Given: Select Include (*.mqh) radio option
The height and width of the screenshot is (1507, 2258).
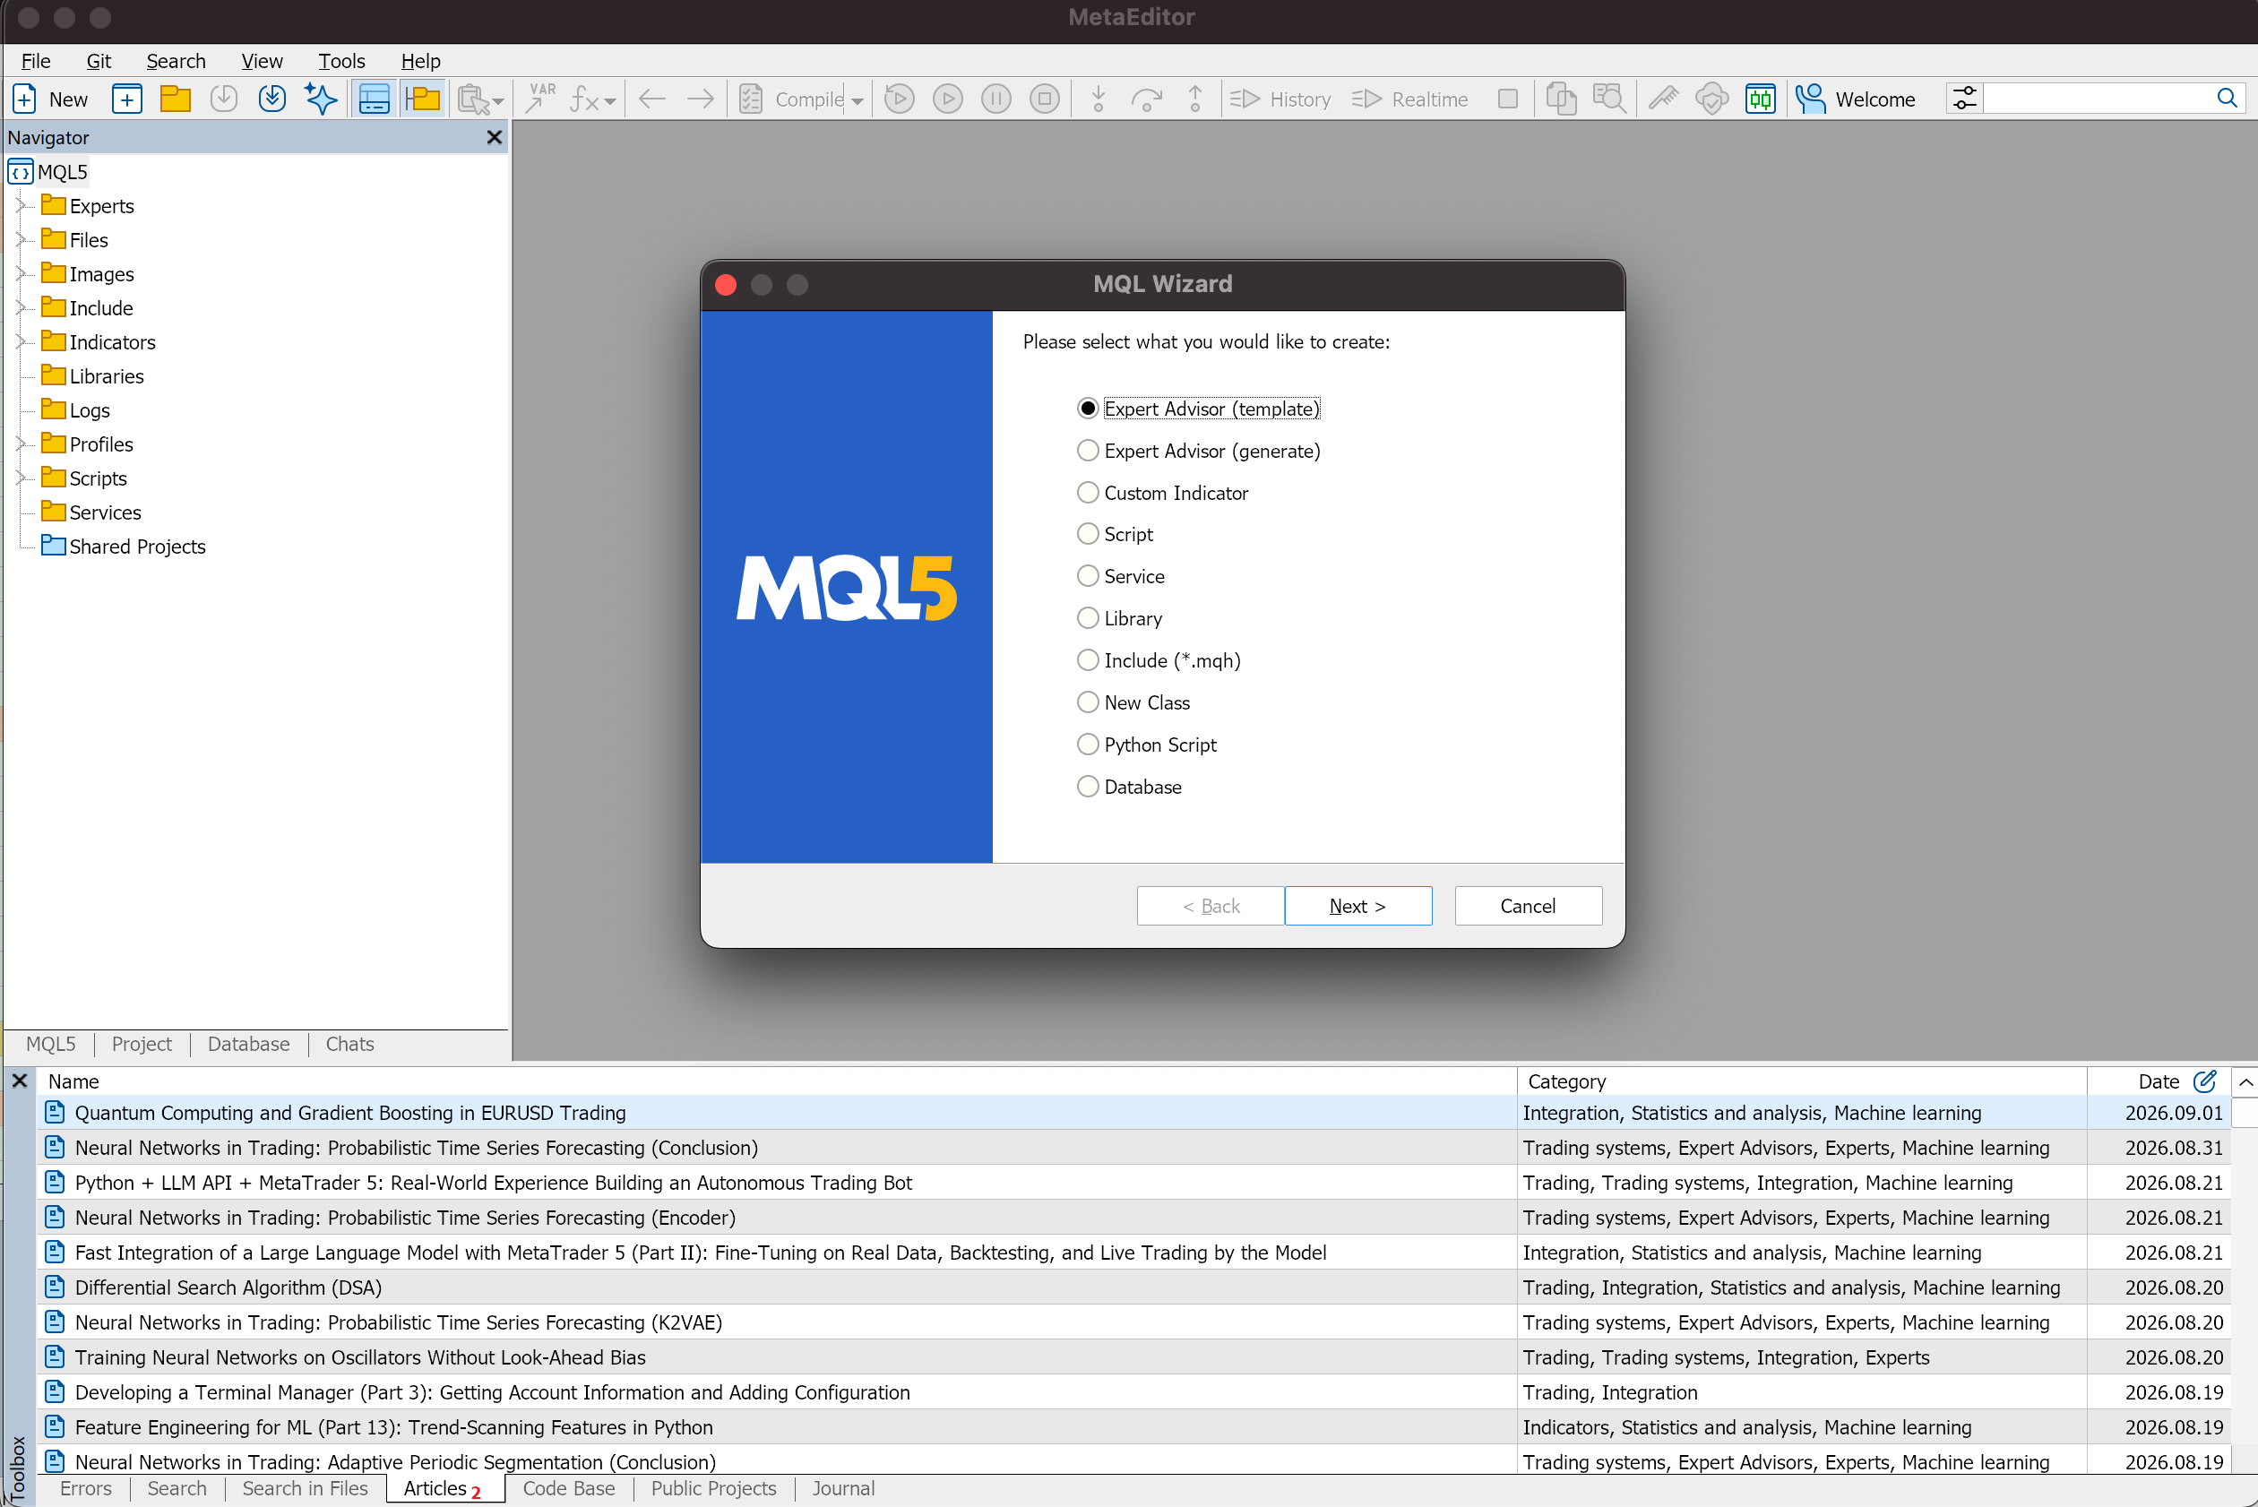Looking at the screenshot, I should click(x=1087, y=660).
